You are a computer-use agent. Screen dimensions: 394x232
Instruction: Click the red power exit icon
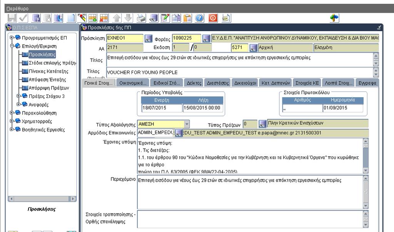point(213,18)
